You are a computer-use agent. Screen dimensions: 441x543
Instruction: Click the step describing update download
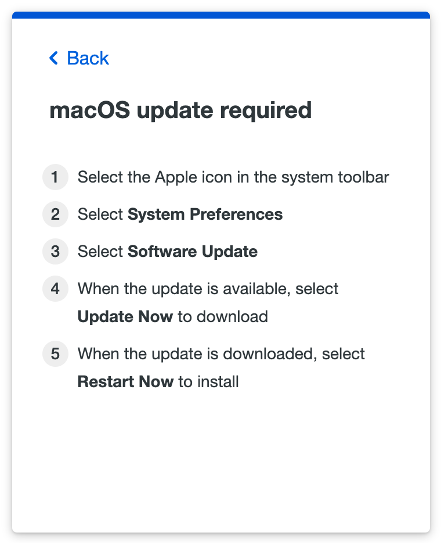pyautogui.click(x=208, y=302)
